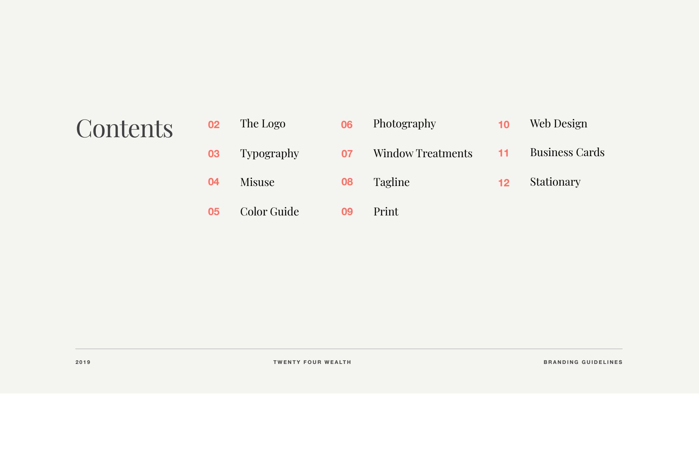Select the Tagline entry

click(x=391, y=182)
